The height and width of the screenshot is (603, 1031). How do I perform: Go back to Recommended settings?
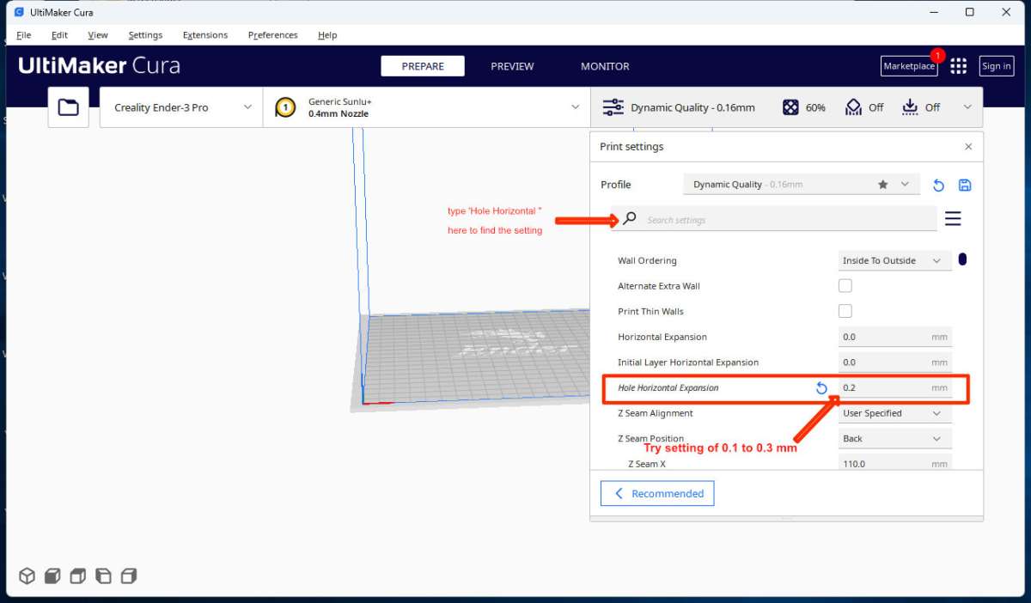tap(657, 493)
